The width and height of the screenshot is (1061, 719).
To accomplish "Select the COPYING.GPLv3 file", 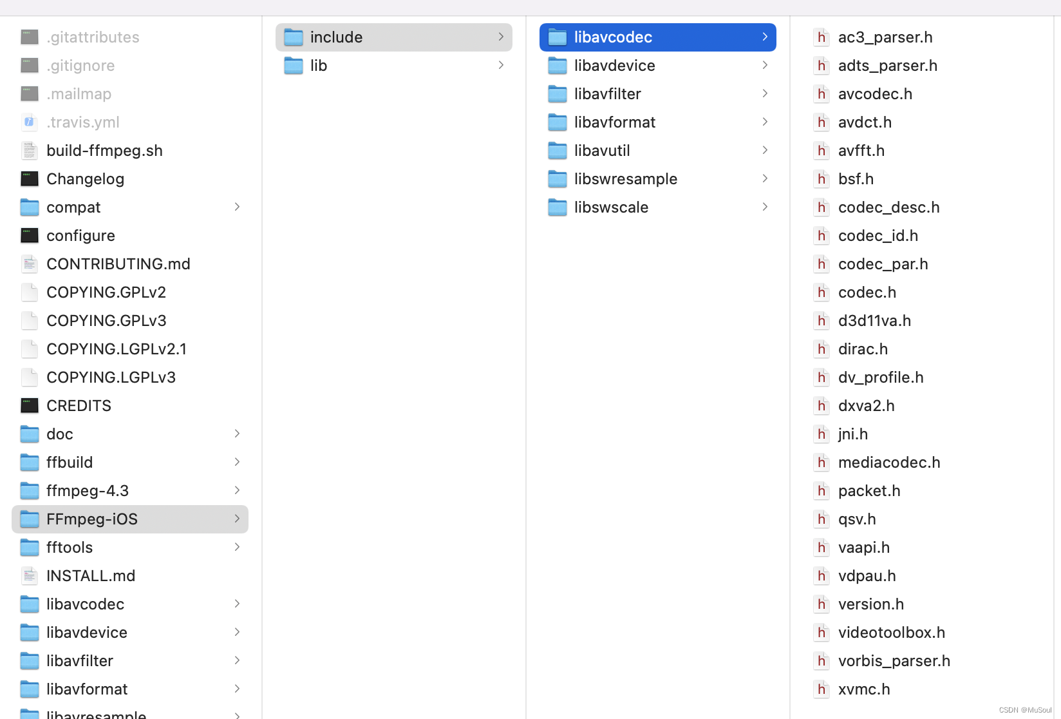I will point(130,321).
